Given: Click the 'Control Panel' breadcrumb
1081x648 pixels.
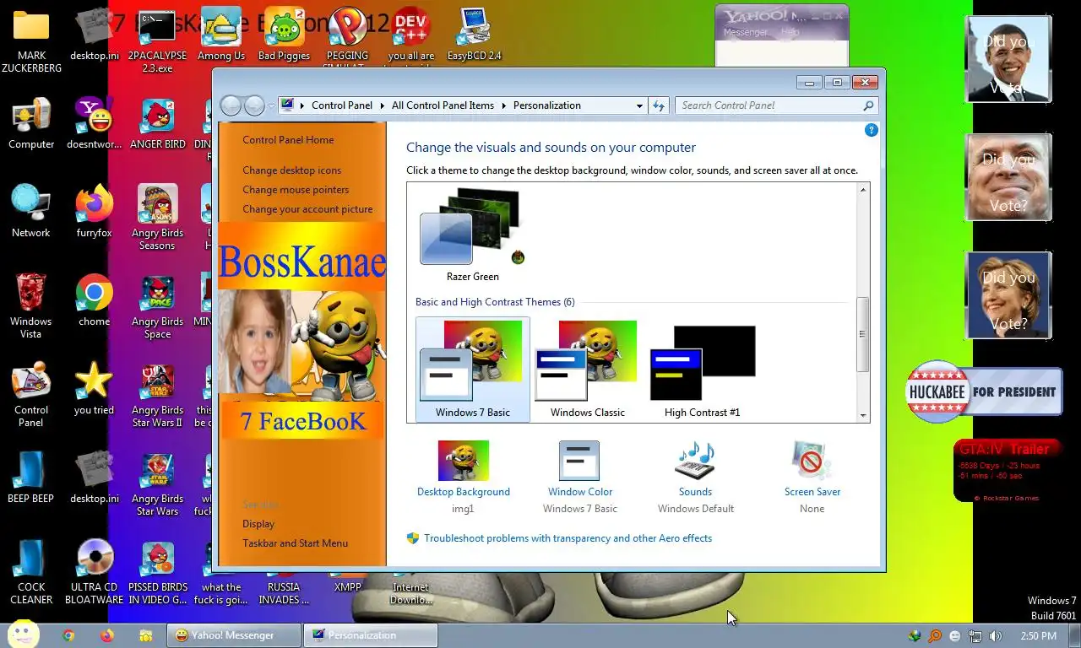Looking at the screenshot, I should (342, 105).
